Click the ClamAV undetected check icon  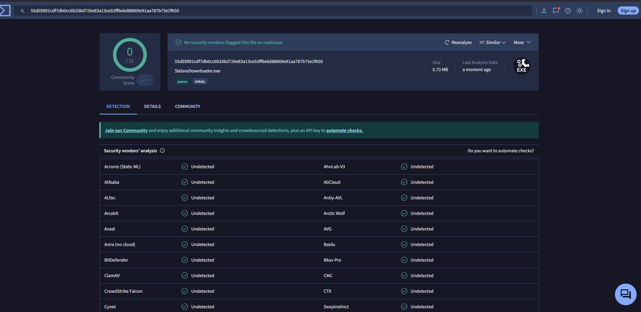tap(185, 275)
